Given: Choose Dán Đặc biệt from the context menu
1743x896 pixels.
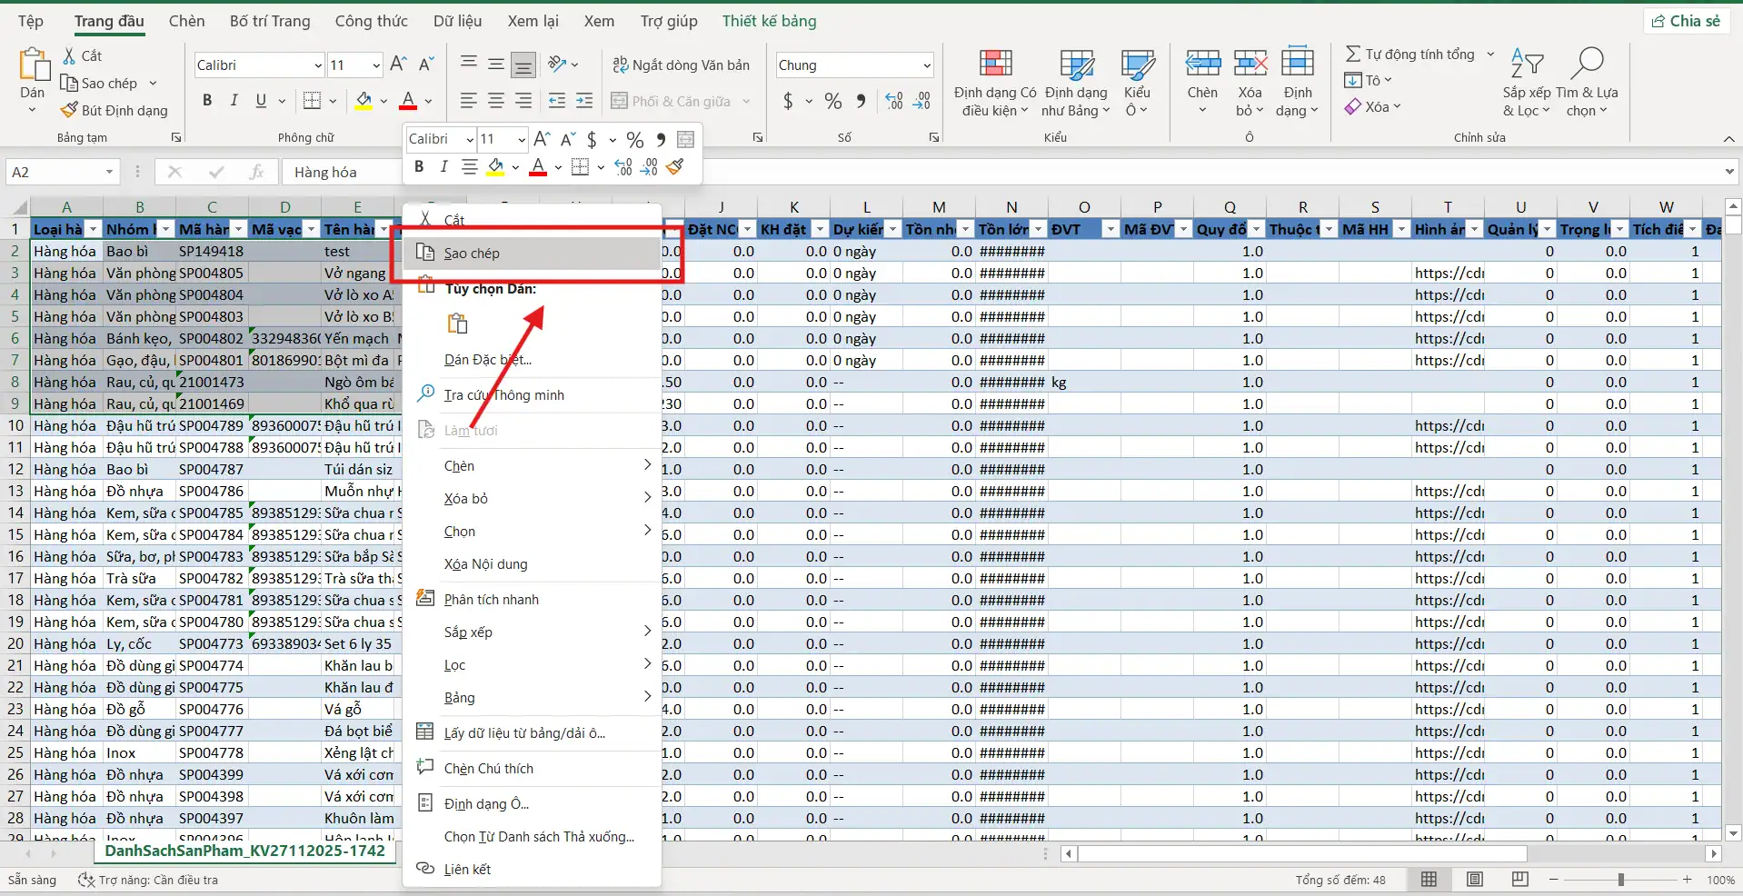Looking at the screenshot, I should tap(486, 360).
